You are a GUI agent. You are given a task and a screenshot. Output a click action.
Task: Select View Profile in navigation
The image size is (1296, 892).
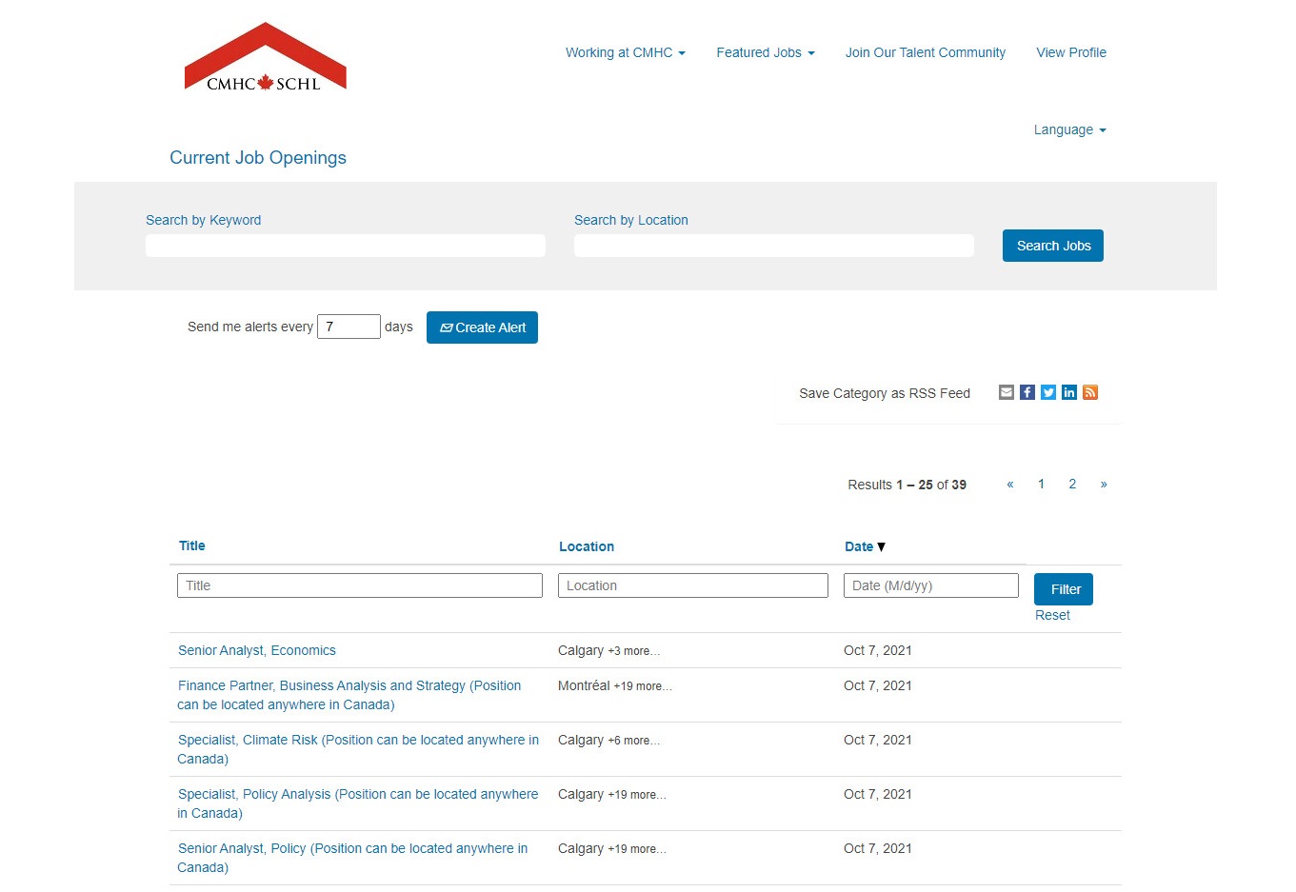tap(1070, 52)
